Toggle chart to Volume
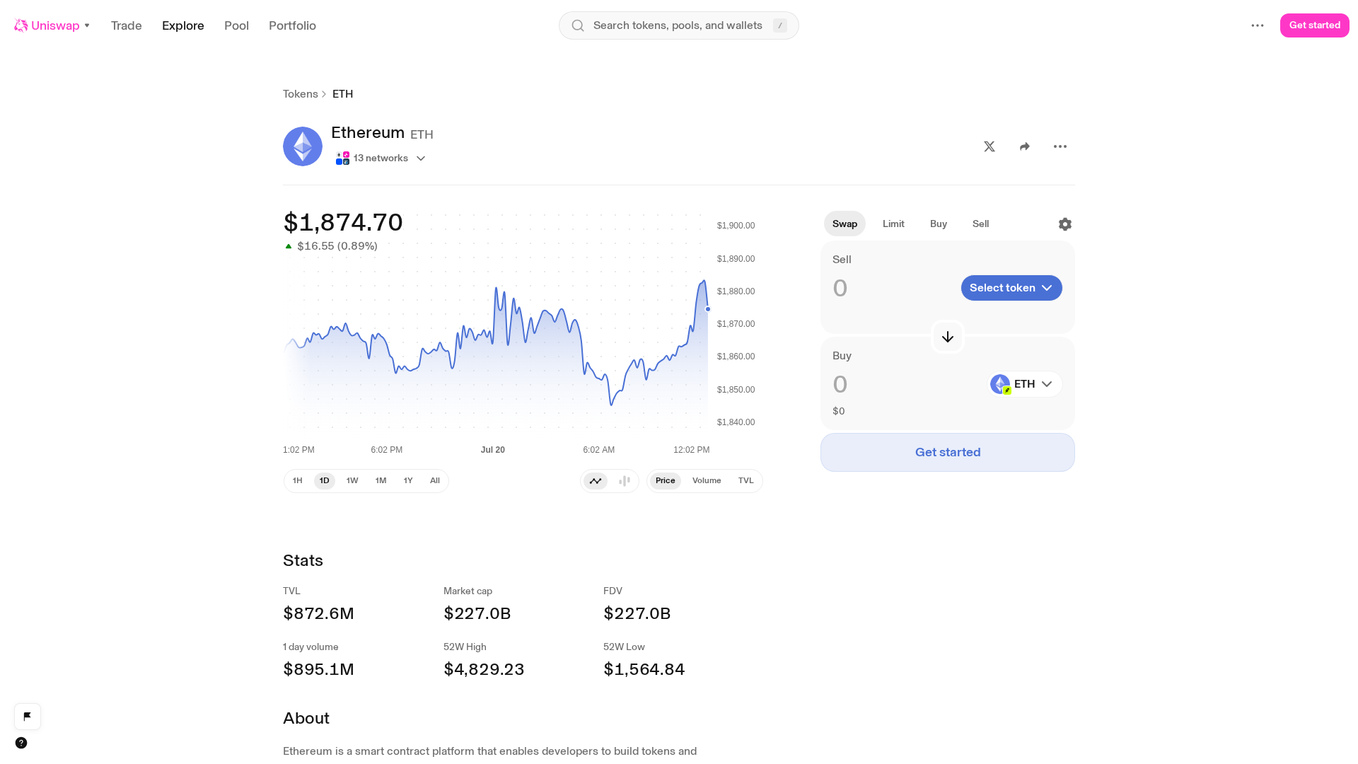Screen dimensions: 1358x764 tap(707, 481)
